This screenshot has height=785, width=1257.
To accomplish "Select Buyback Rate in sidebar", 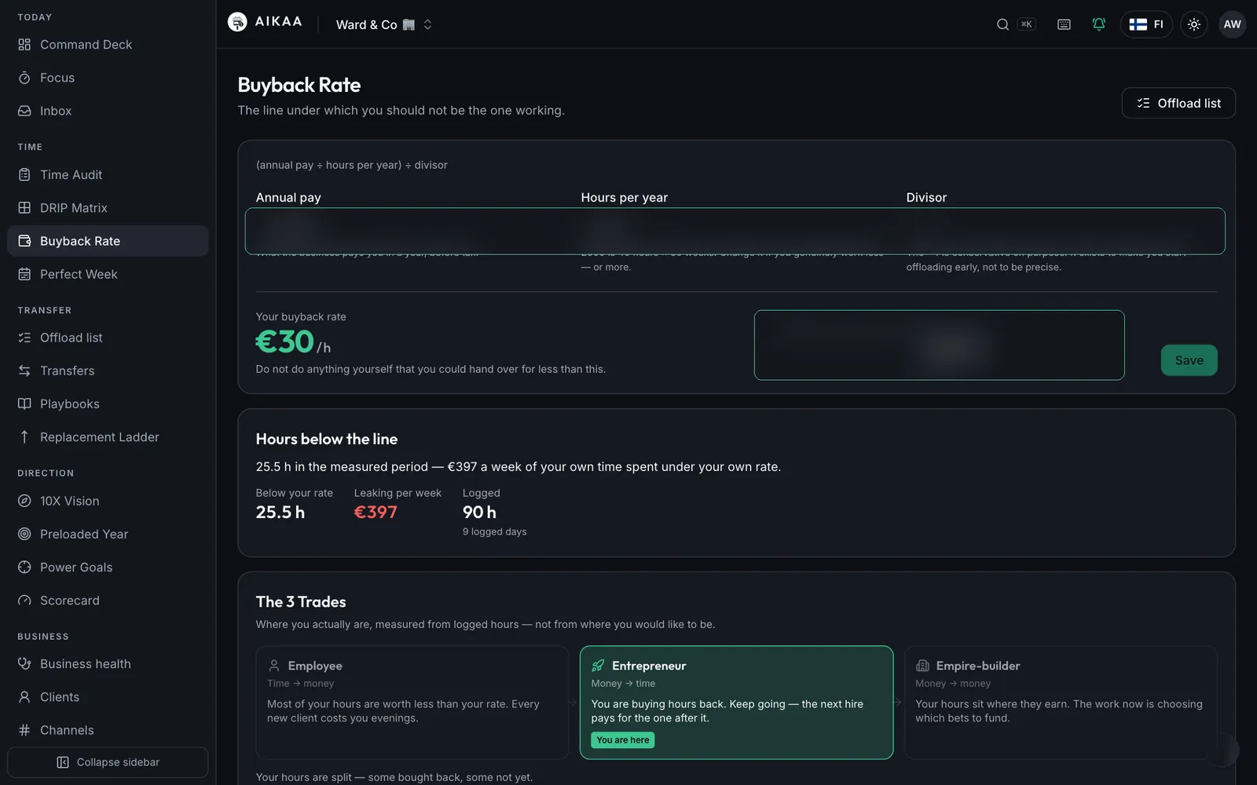I will click(108, 241).
